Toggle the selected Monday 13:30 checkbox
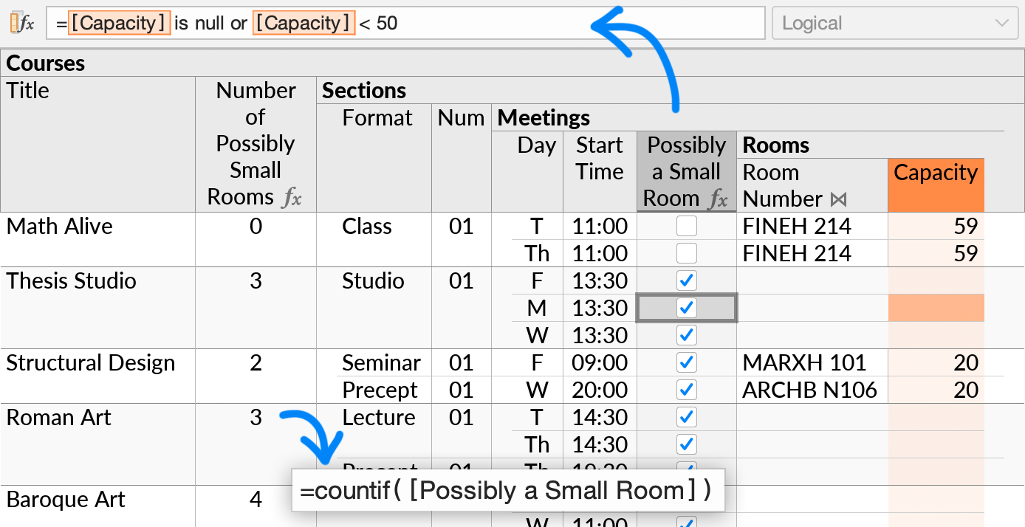The width and height of the screenshot is (1025, 527). pyautogui.click(x=686, y=308)
